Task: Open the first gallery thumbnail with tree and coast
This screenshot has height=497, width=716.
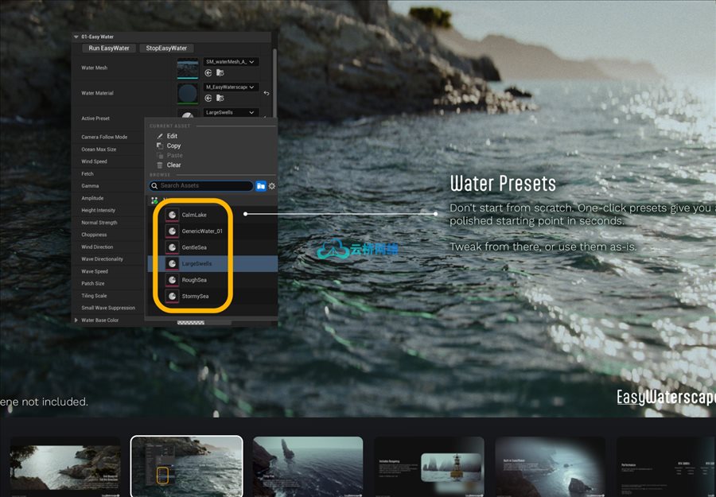Action: (x=65, y=467)
